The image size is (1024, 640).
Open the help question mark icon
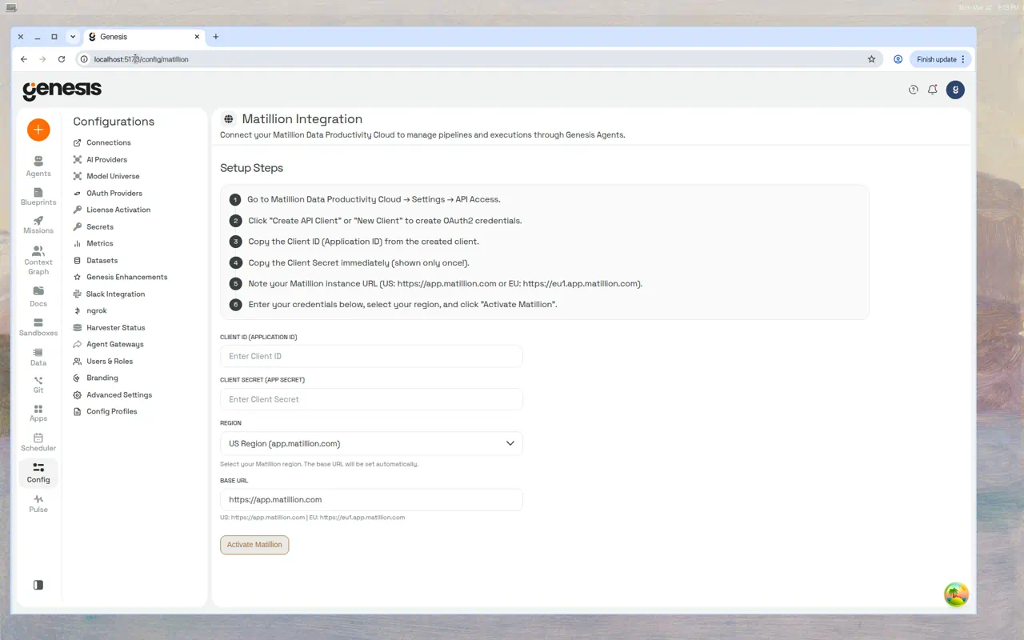tap(914, 90)
